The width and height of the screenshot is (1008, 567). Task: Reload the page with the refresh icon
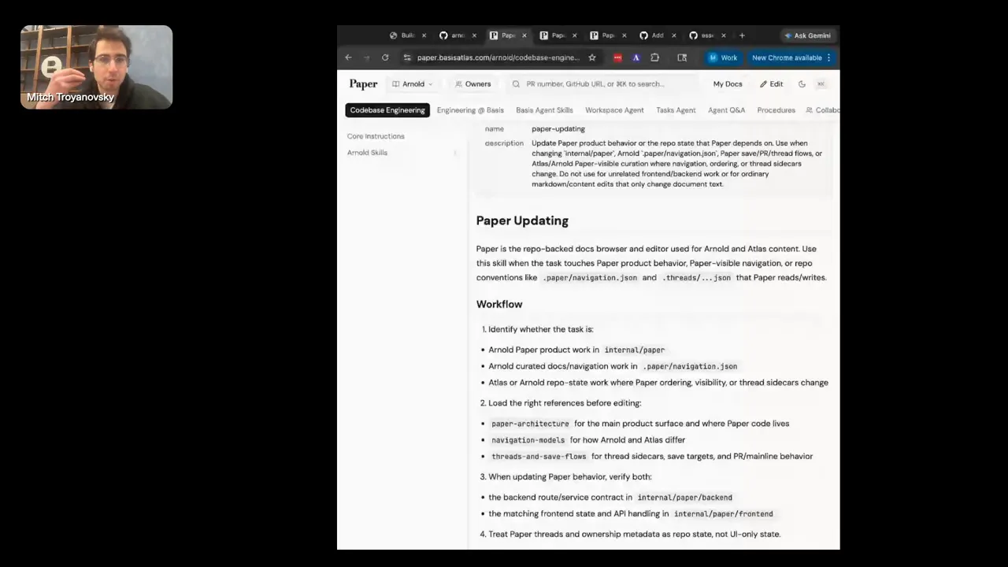(x=385, y=57)
